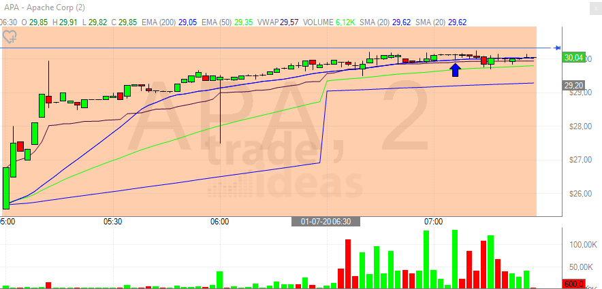Click the 05:30 time axis label
The image size is (602, 289).
[113, 222]
